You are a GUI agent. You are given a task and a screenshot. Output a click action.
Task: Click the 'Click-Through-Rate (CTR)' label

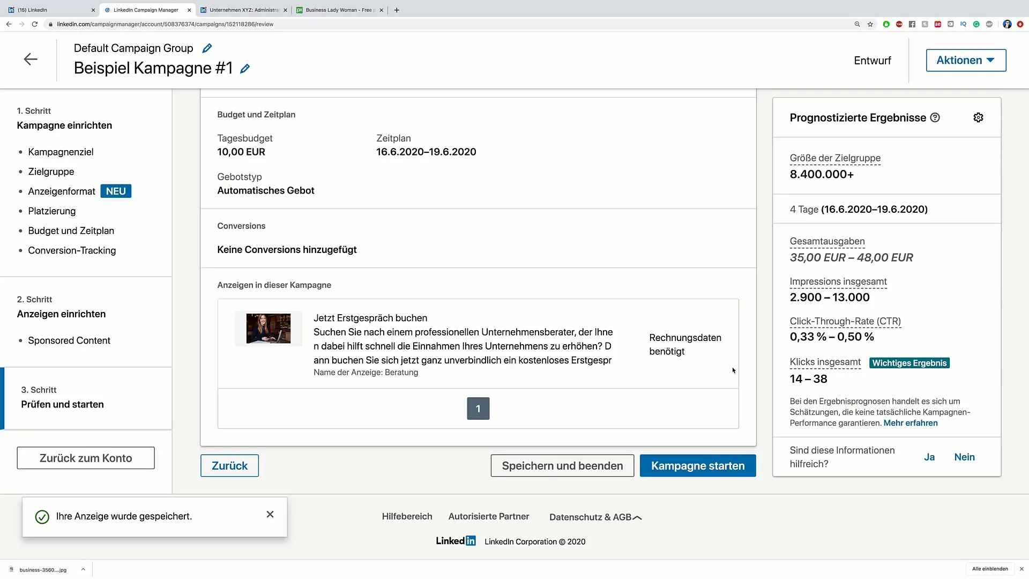tap(845, 322)
